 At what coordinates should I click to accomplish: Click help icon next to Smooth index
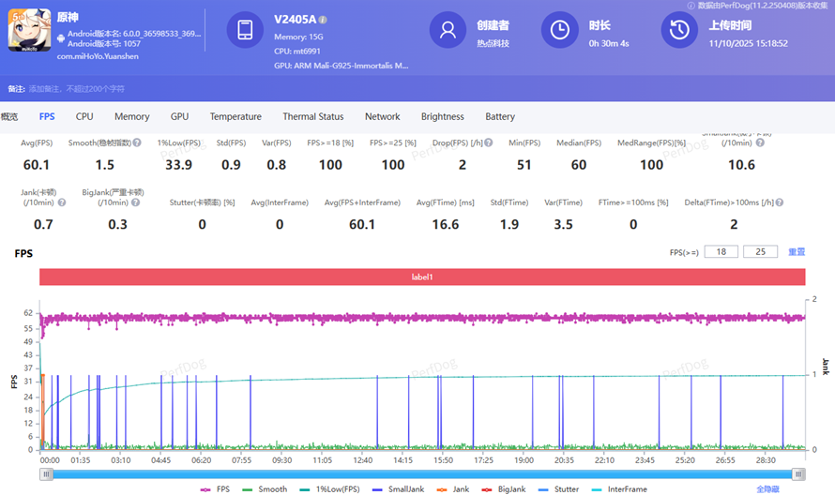pos(137,143)
